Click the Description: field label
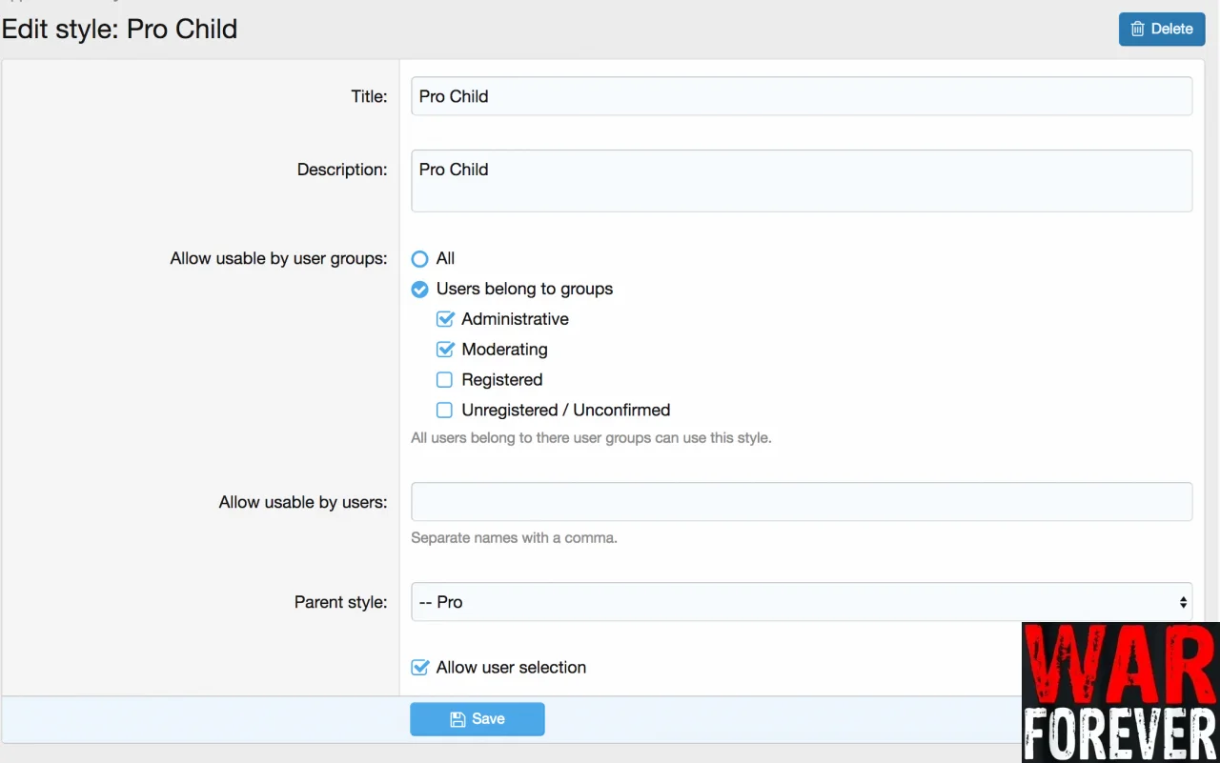Screen dimensions: 1220x763 coord(342,170)
